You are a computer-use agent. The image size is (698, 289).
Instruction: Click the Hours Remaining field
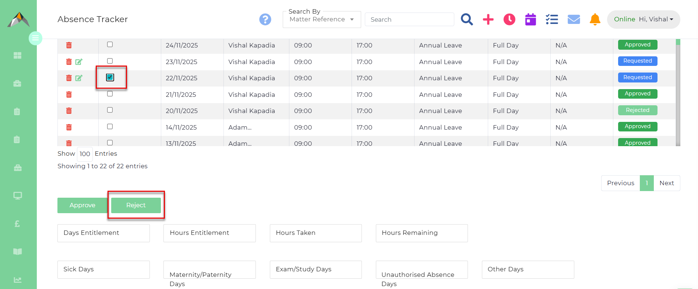(422, 233)
